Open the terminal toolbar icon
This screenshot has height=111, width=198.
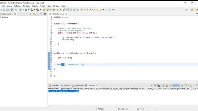point(12,10)
